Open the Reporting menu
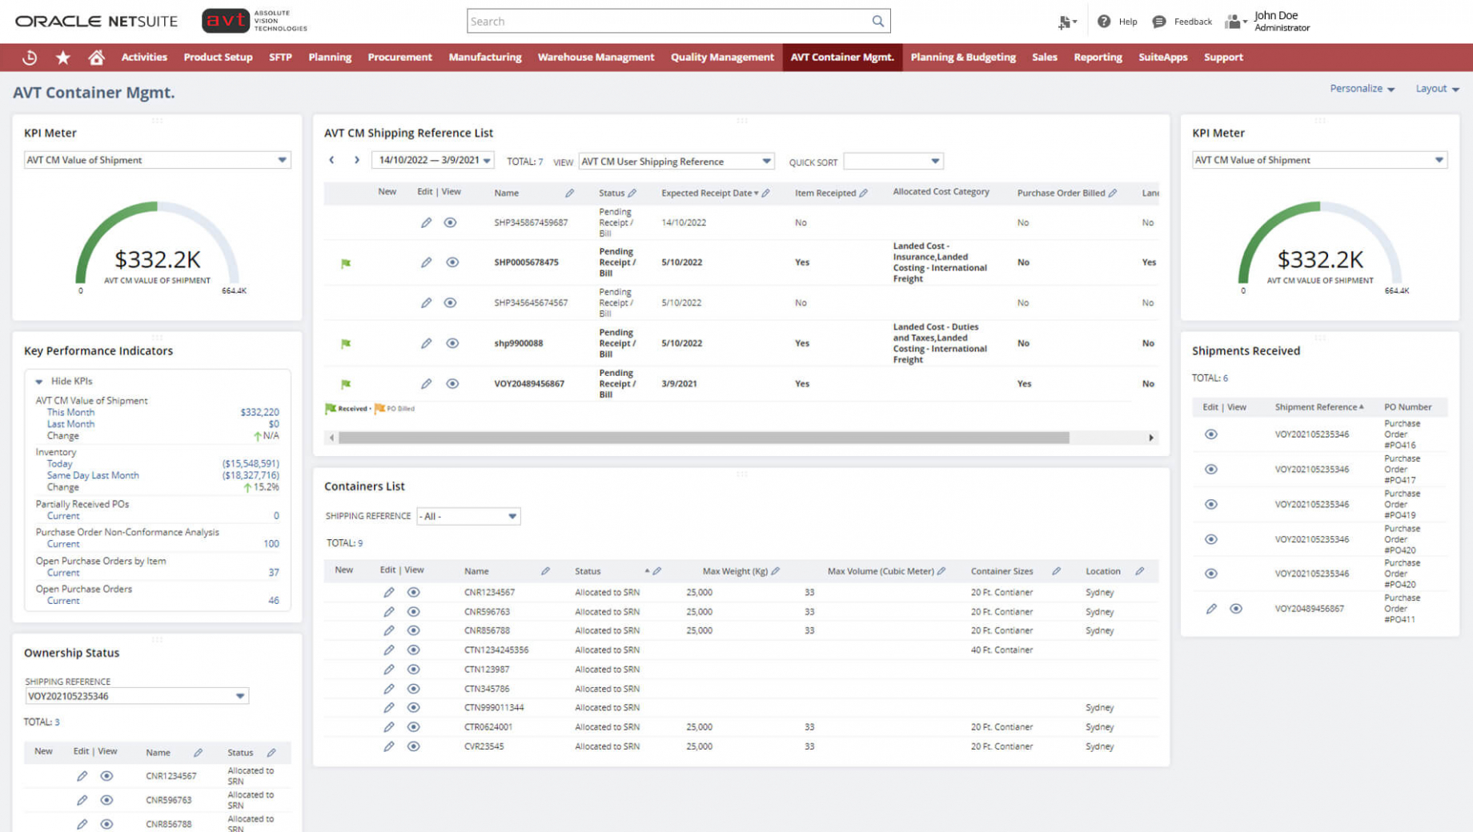This screenshot has height=832, width=1473. click(x=1098, y=57)
